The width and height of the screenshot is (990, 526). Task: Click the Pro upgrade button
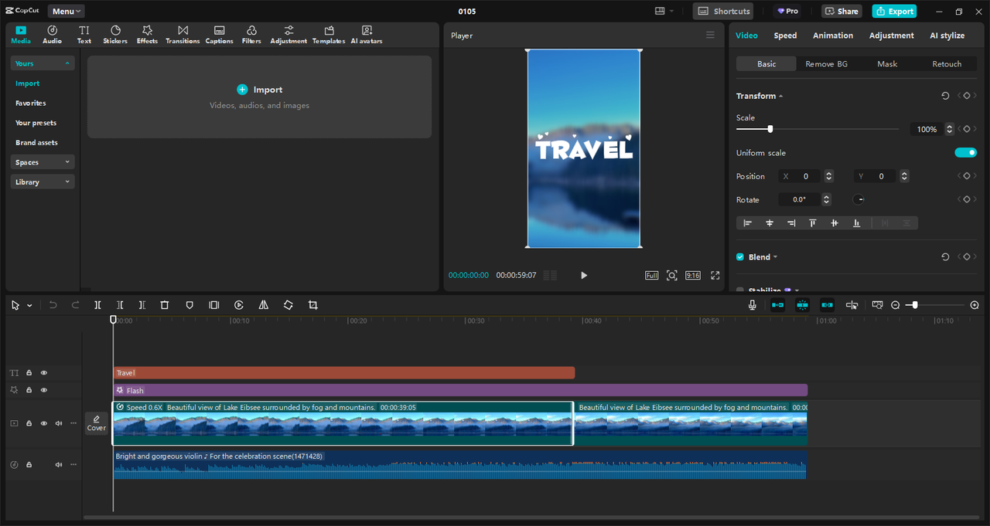(787, 11)
